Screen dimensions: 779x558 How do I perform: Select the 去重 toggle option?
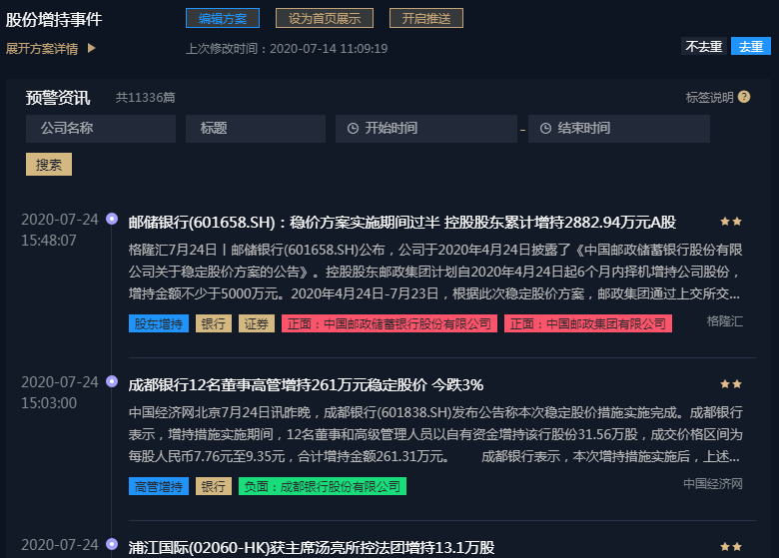point(751,47)
